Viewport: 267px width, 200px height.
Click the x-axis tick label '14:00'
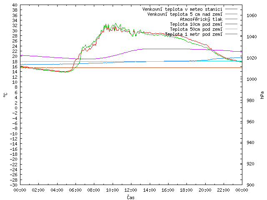click(x=149, y=190)
